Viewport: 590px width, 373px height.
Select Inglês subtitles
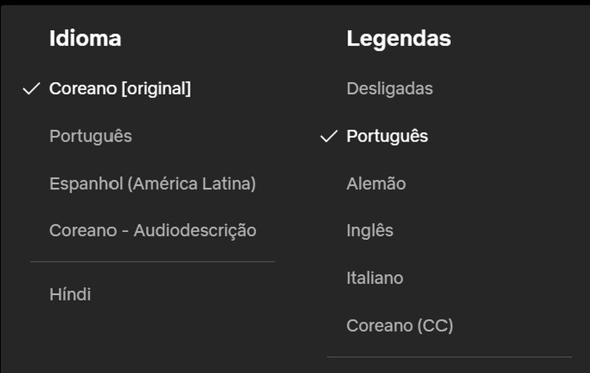point(370,230)
